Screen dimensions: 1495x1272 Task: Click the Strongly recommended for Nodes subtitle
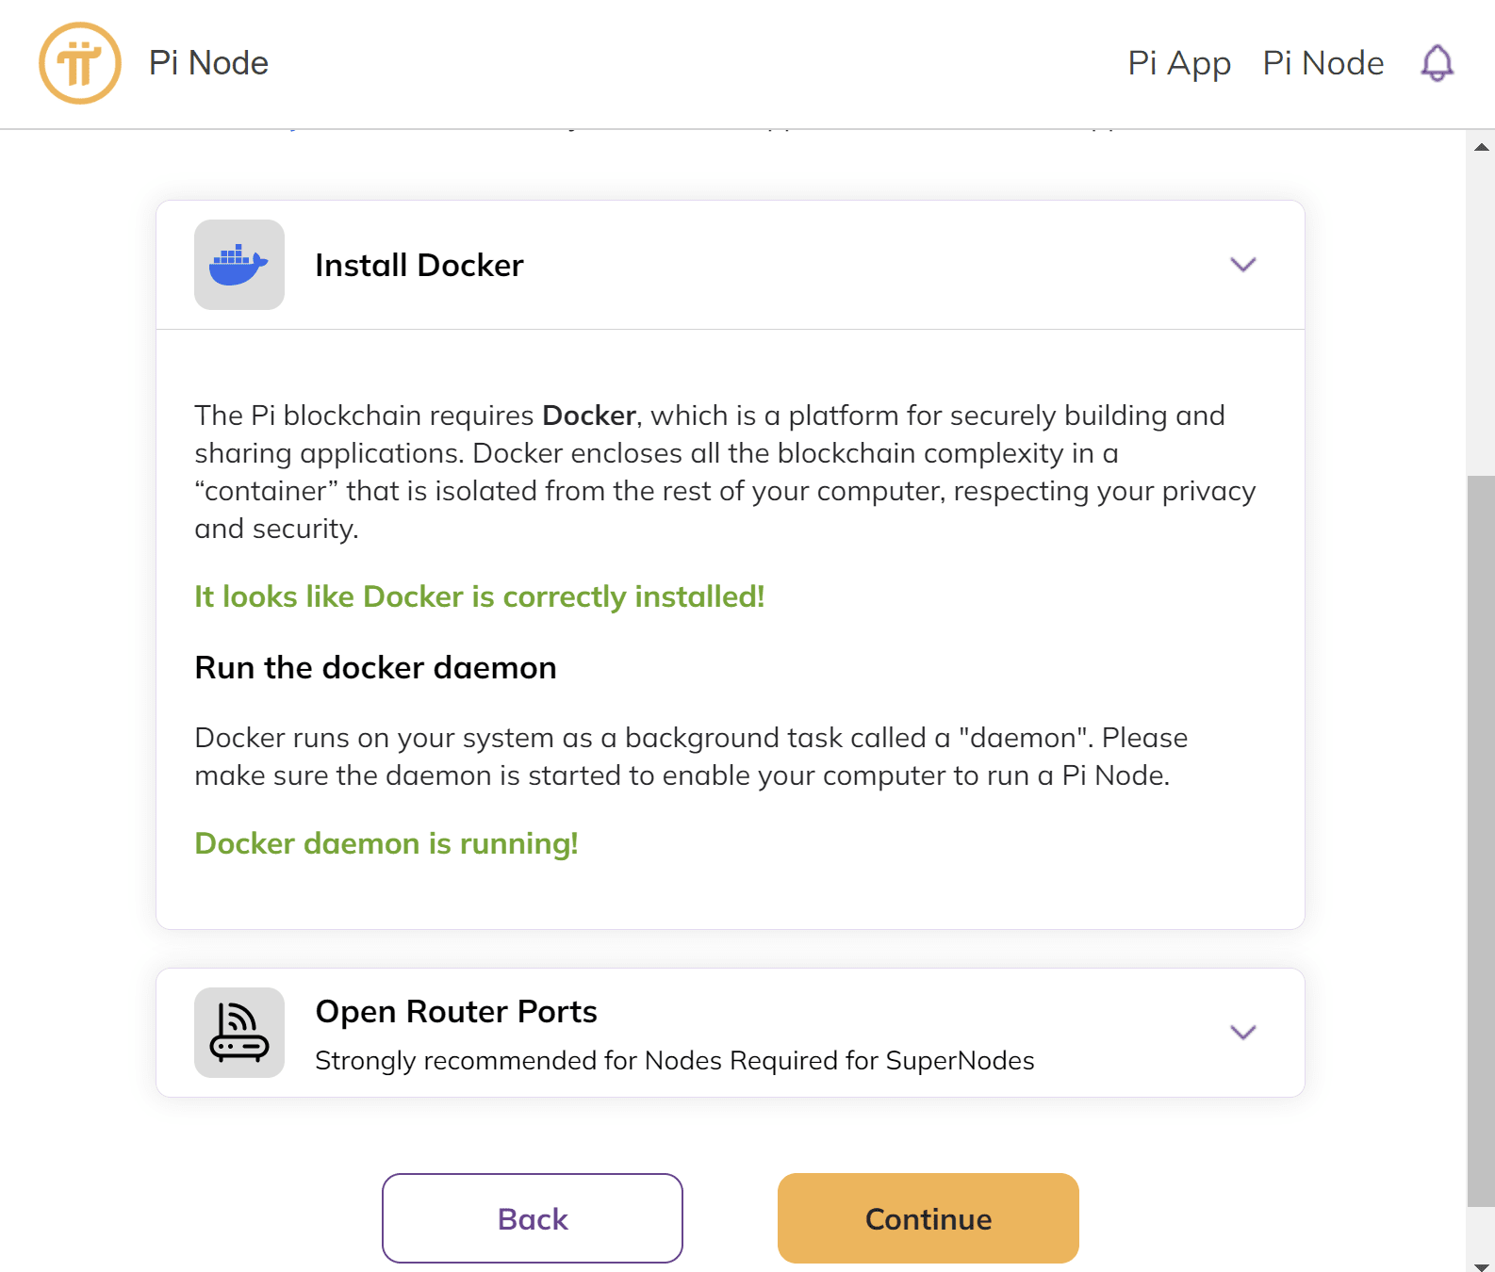[674, 1061]
